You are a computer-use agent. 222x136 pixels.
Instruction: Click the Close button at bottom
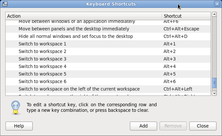(x=203, y=126)
